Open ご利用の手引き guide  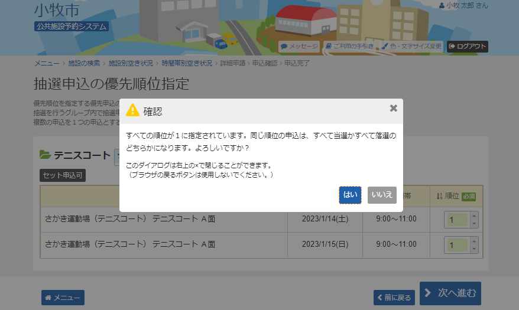tap(350, 46)
